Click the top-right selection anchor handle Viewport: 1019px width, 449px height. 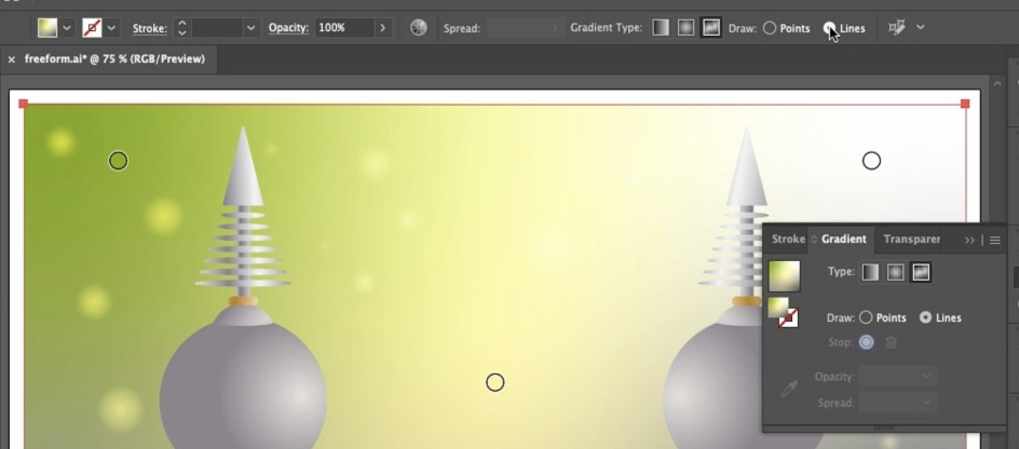click(x=965, y=104)
